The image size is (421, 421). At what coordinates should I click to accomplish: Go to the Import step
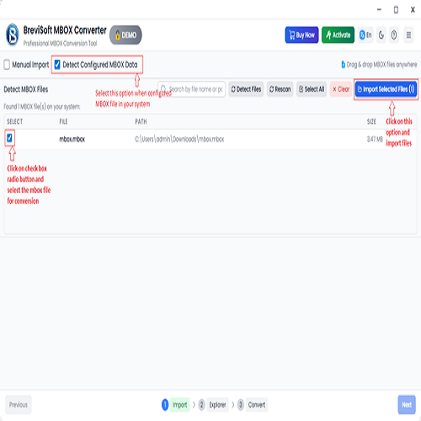[179, 405]
